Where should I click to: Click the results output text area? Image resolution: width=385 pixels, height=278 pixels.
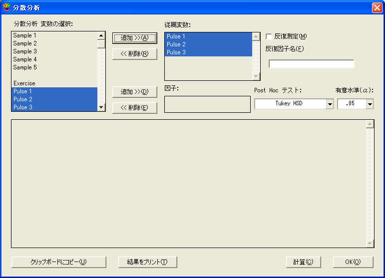[189, 184]
